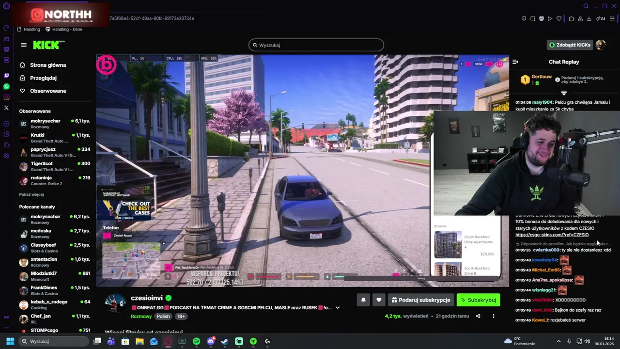Open Chef_jan recommended channel
620x349 pixels.
coord(55,319)
